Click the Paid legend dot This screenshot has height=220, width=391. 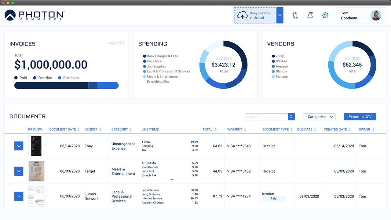16,78
